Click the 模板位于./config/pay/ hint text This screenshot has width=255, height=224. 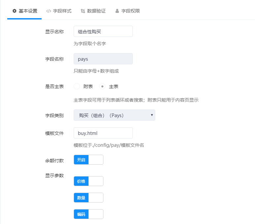[x=109, y=145]
